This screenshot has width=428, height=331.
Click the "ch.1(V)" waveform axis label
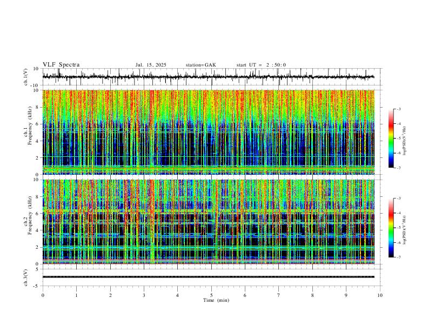26,77
